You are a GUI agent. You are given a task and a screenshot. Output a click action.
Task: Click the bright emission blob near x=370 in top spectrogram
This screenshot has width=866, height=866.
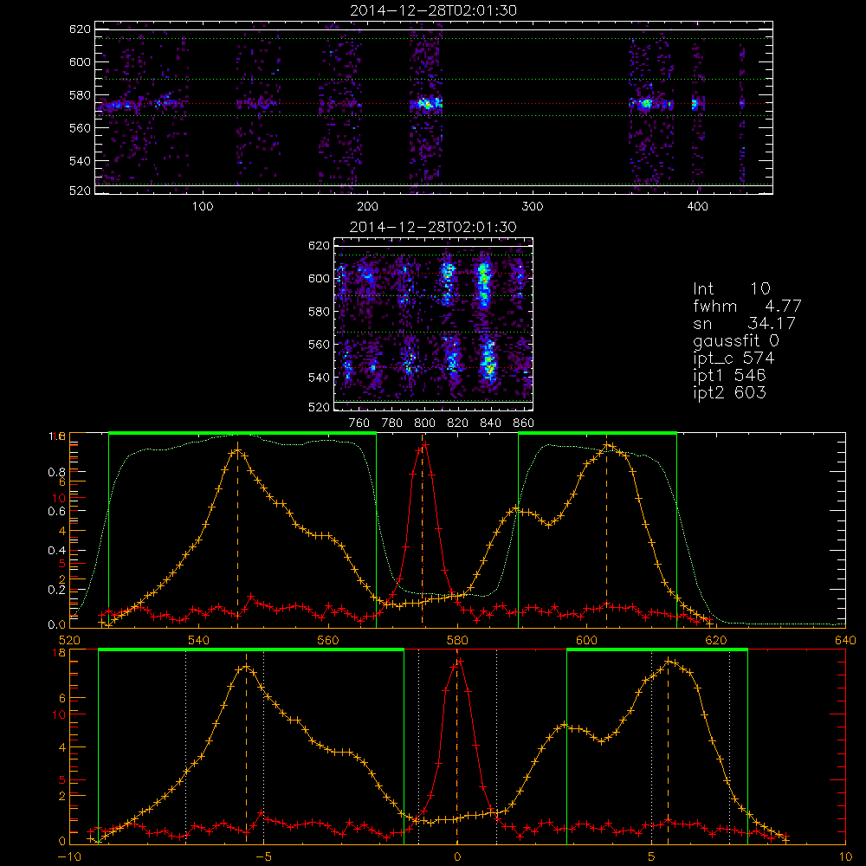pos(645,103)
